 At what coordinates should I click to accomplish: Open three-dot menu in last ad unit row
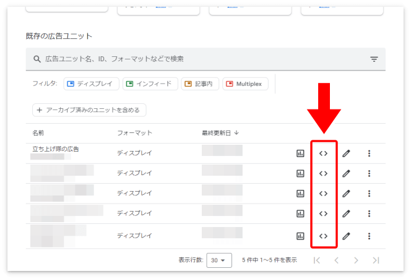click(369, 236)
